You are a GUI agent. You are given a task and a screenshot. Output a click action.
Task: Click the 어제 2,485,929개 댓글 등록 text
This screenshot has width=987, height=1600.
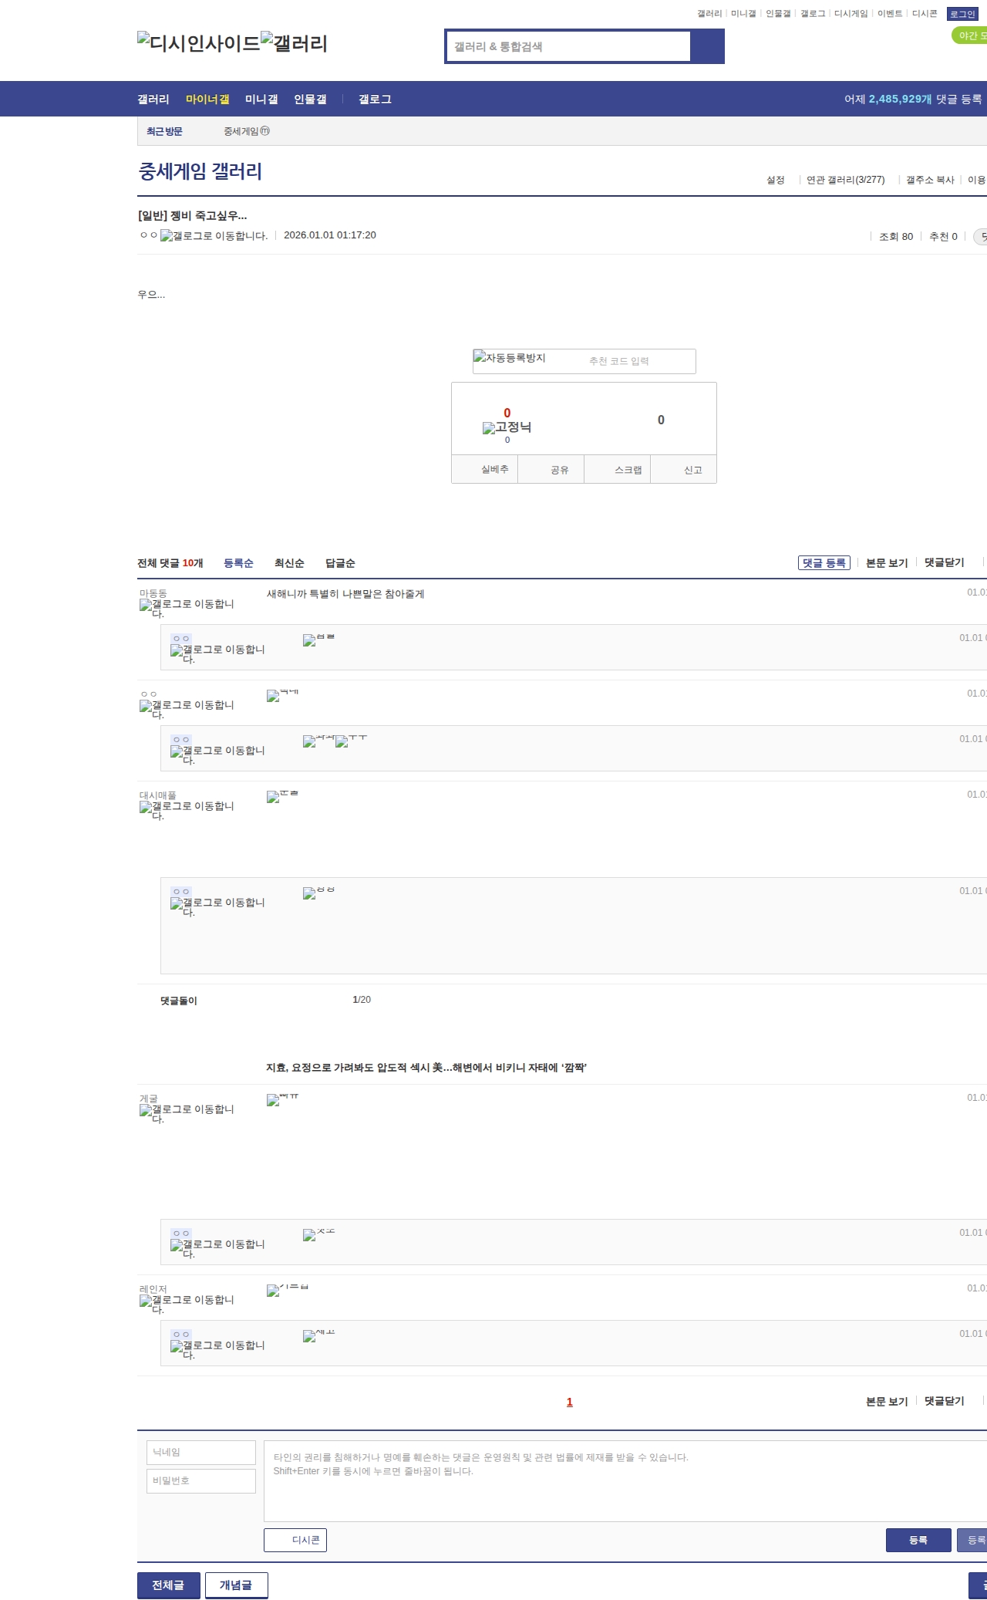913,99
